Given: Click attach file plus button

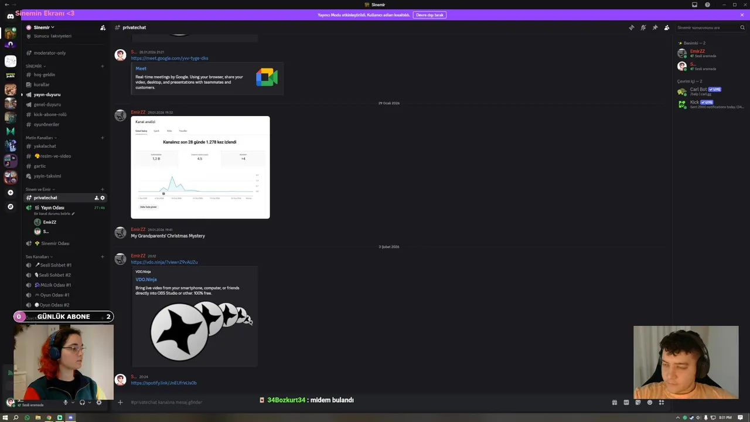Looking at the screenshot, I should pyautogui.click(x=120, y=402).
